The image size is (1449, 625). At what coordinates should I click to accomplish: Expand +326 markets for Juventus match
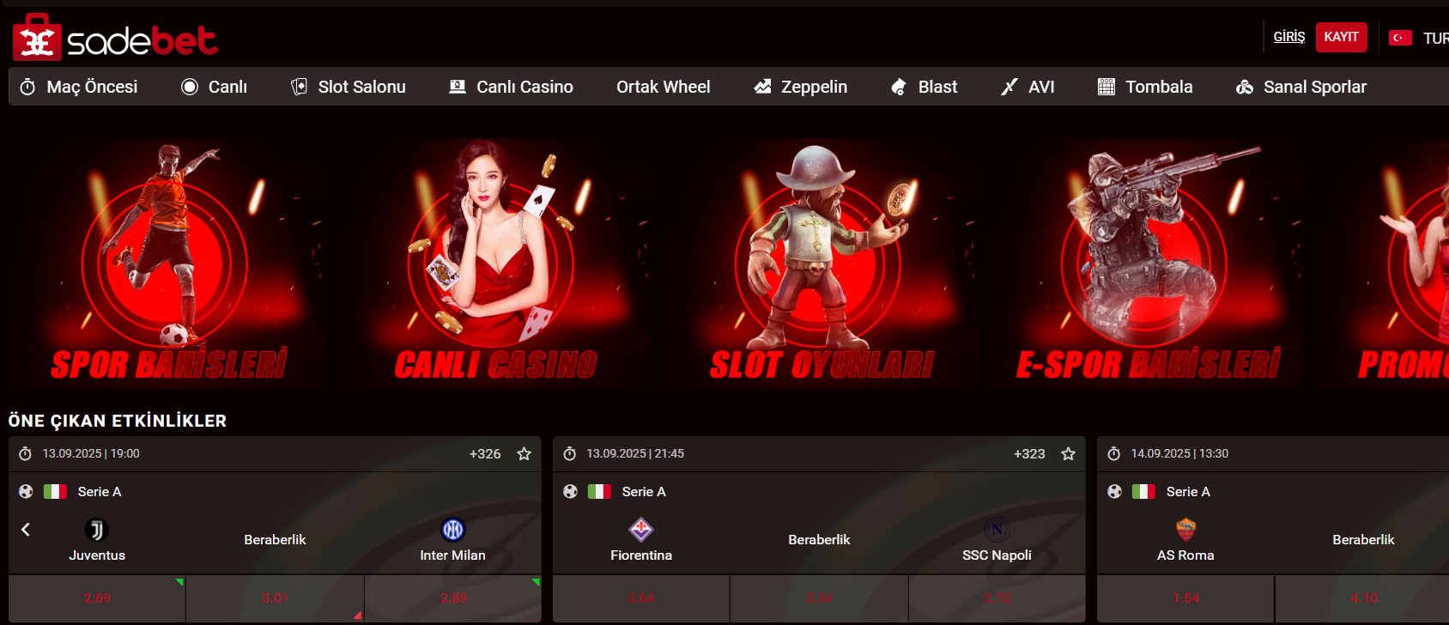pos(485,454)
